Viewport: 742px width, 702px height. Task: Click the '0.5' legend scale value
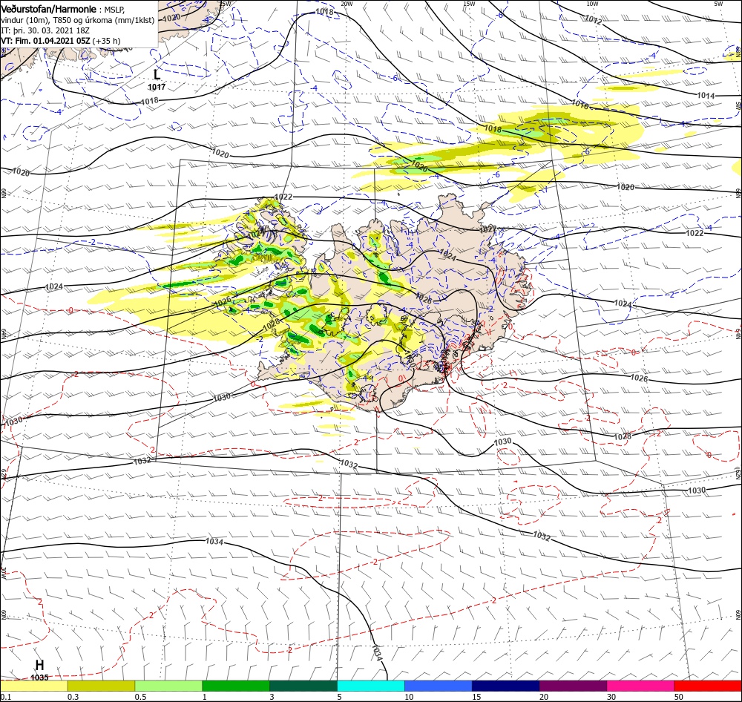140,696
